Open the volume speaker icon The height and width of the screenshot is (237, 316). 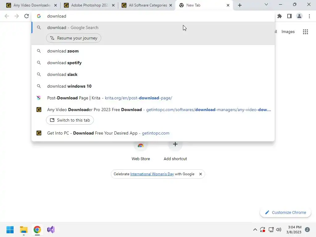click(x=279, y=230)
